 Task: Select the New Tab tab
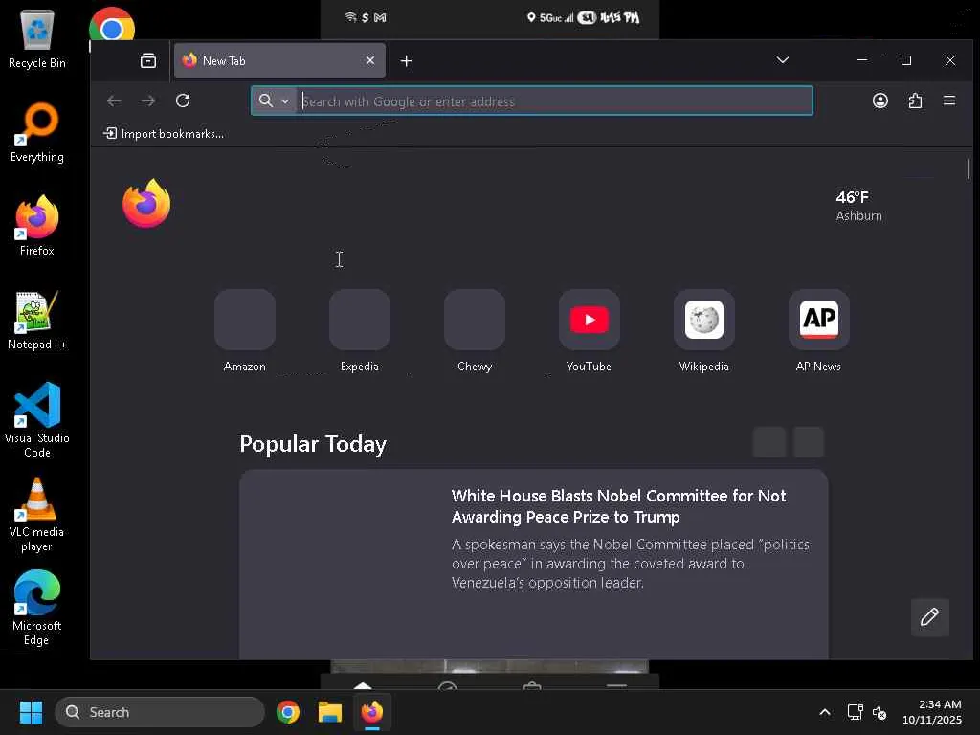pos(279,60)
